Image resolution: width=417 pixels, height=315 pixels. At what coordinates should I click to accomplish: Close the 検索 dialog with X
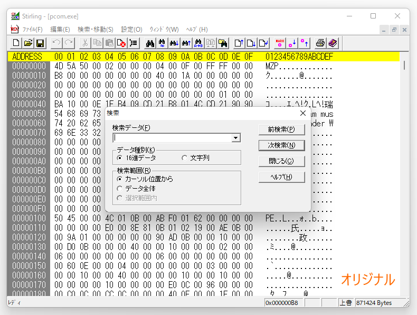[x=302, y=113]
